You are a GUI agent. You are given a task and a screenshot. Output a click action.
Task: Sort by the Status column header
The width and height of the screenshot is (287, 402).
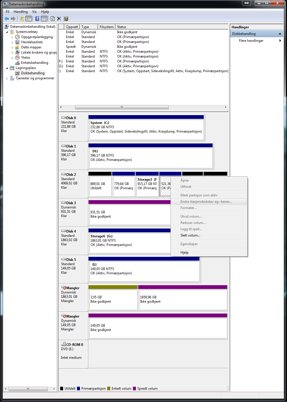[172, 27]
